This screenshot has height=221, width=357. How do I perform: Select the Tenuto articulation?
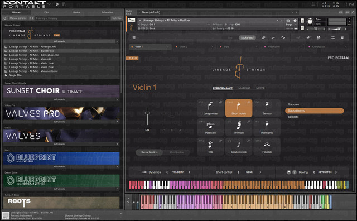267,108
